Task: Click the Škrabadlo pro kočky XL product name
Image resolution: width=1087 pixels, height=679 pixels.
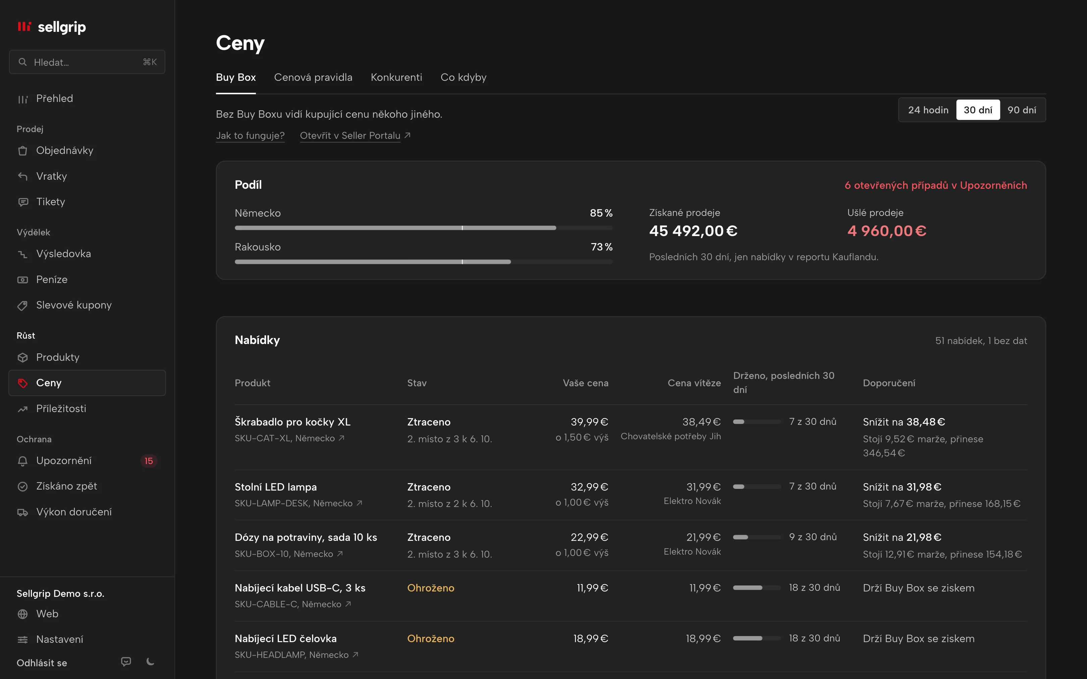Action: point(293,422)
